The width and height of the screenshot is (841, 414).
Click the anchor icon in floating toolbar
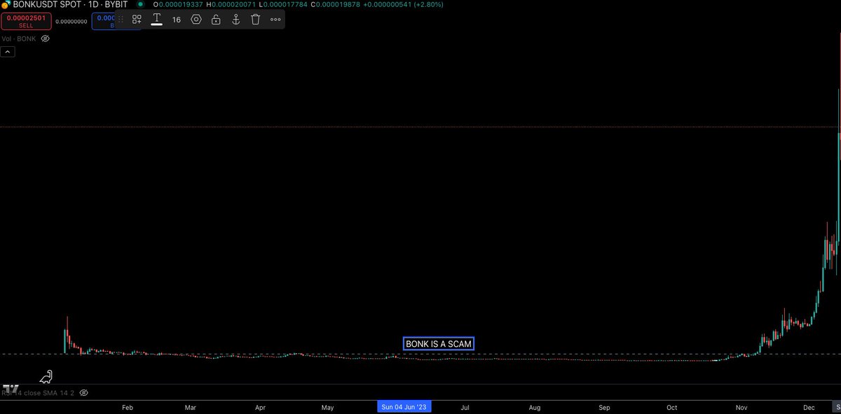[x=236, y=20]
